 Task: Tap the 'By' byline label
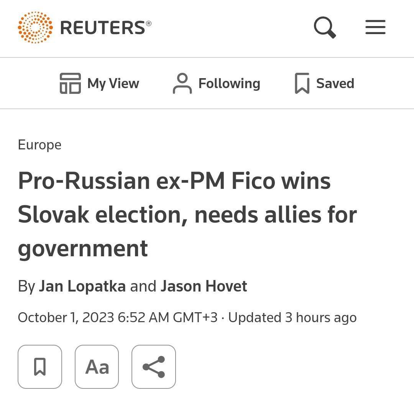pos(26,286)
